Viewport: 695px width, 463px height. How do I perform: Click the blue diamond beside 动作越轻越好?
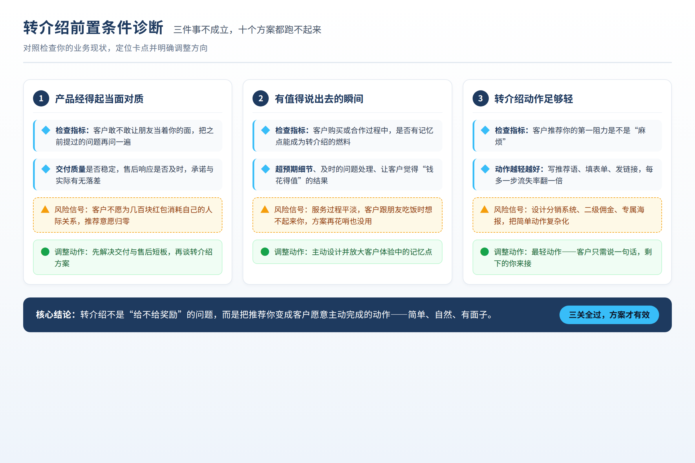485,169
